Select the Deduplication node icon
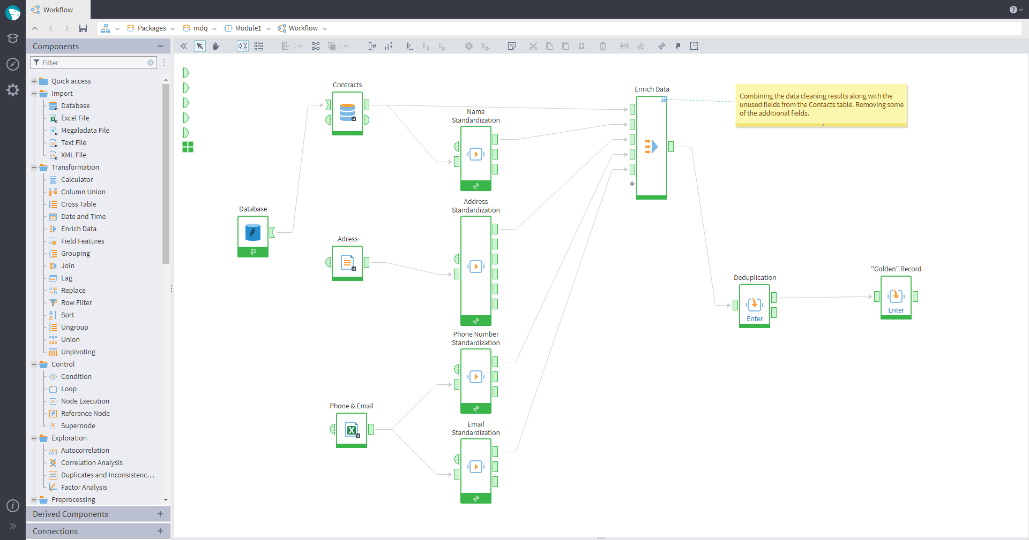 [754, 305]
